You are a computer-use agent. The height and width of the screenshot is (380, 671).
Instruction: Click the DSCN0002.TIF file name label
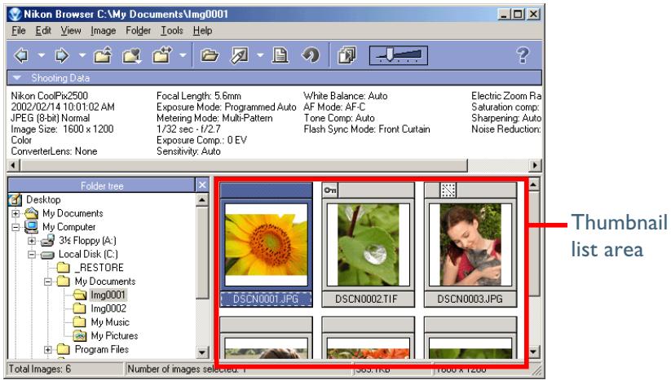point(366,299)
